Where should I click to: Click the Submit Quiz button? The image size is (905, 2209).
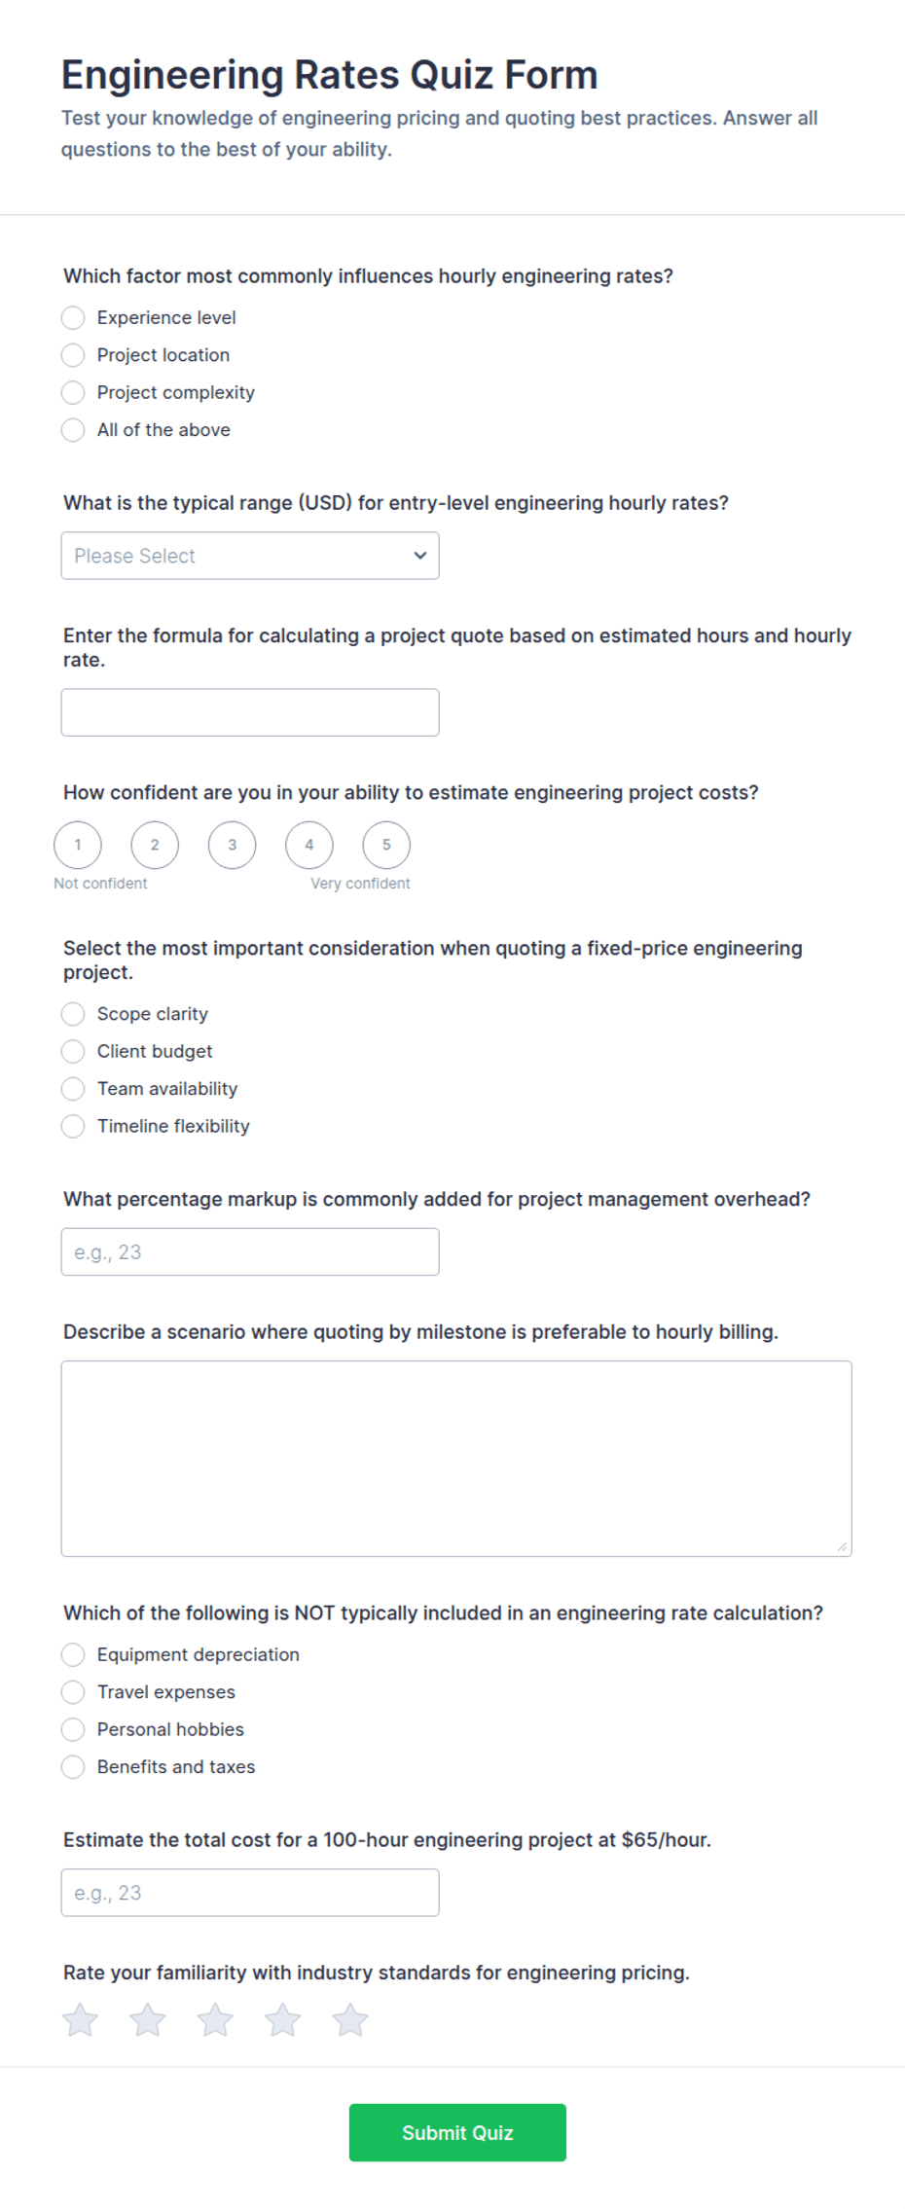[457, 2133]
